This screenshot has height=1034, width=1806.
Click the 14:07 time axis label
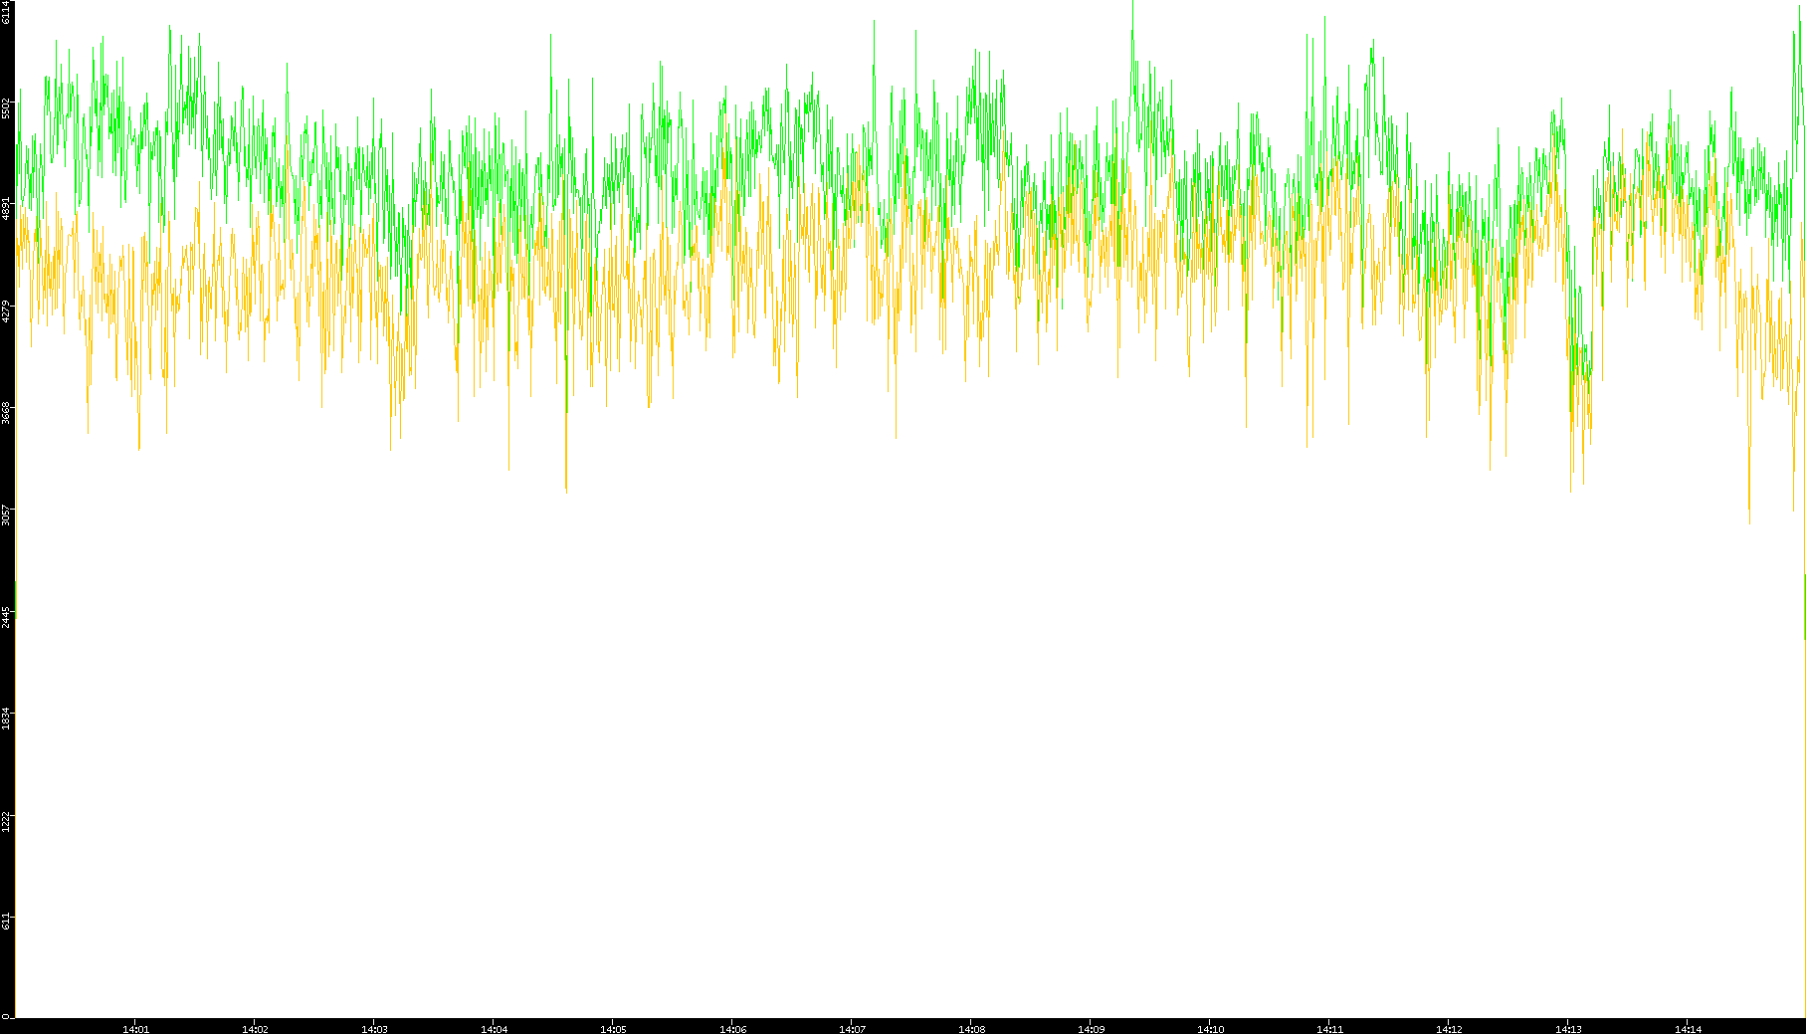click(x=852, y=1028)
